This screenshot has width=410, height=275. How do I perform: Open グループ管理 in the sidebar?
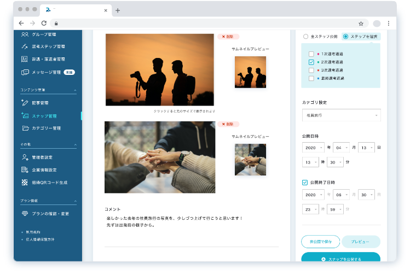click(44, 34)
